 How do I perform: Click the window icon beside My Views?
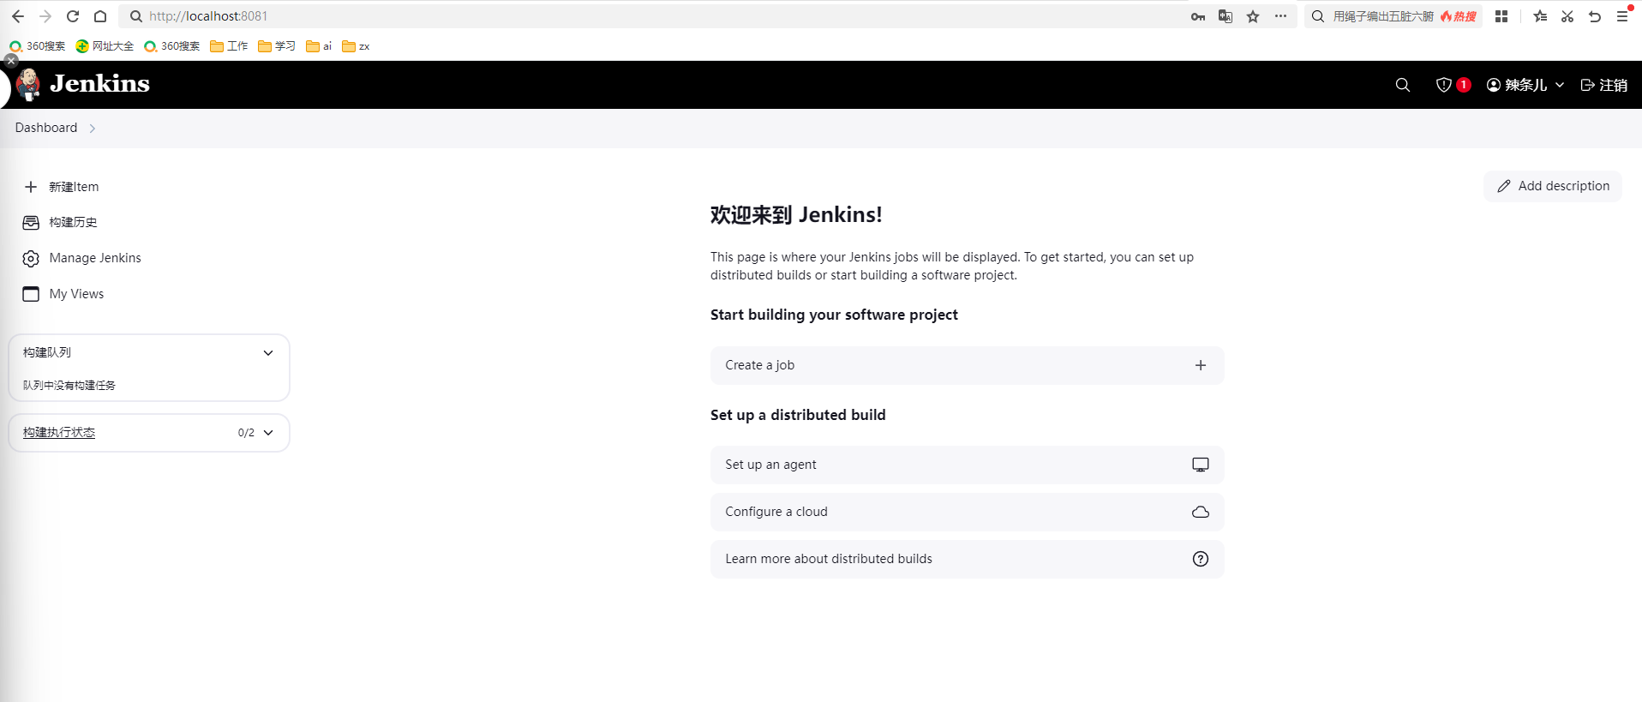pos(31,294)
